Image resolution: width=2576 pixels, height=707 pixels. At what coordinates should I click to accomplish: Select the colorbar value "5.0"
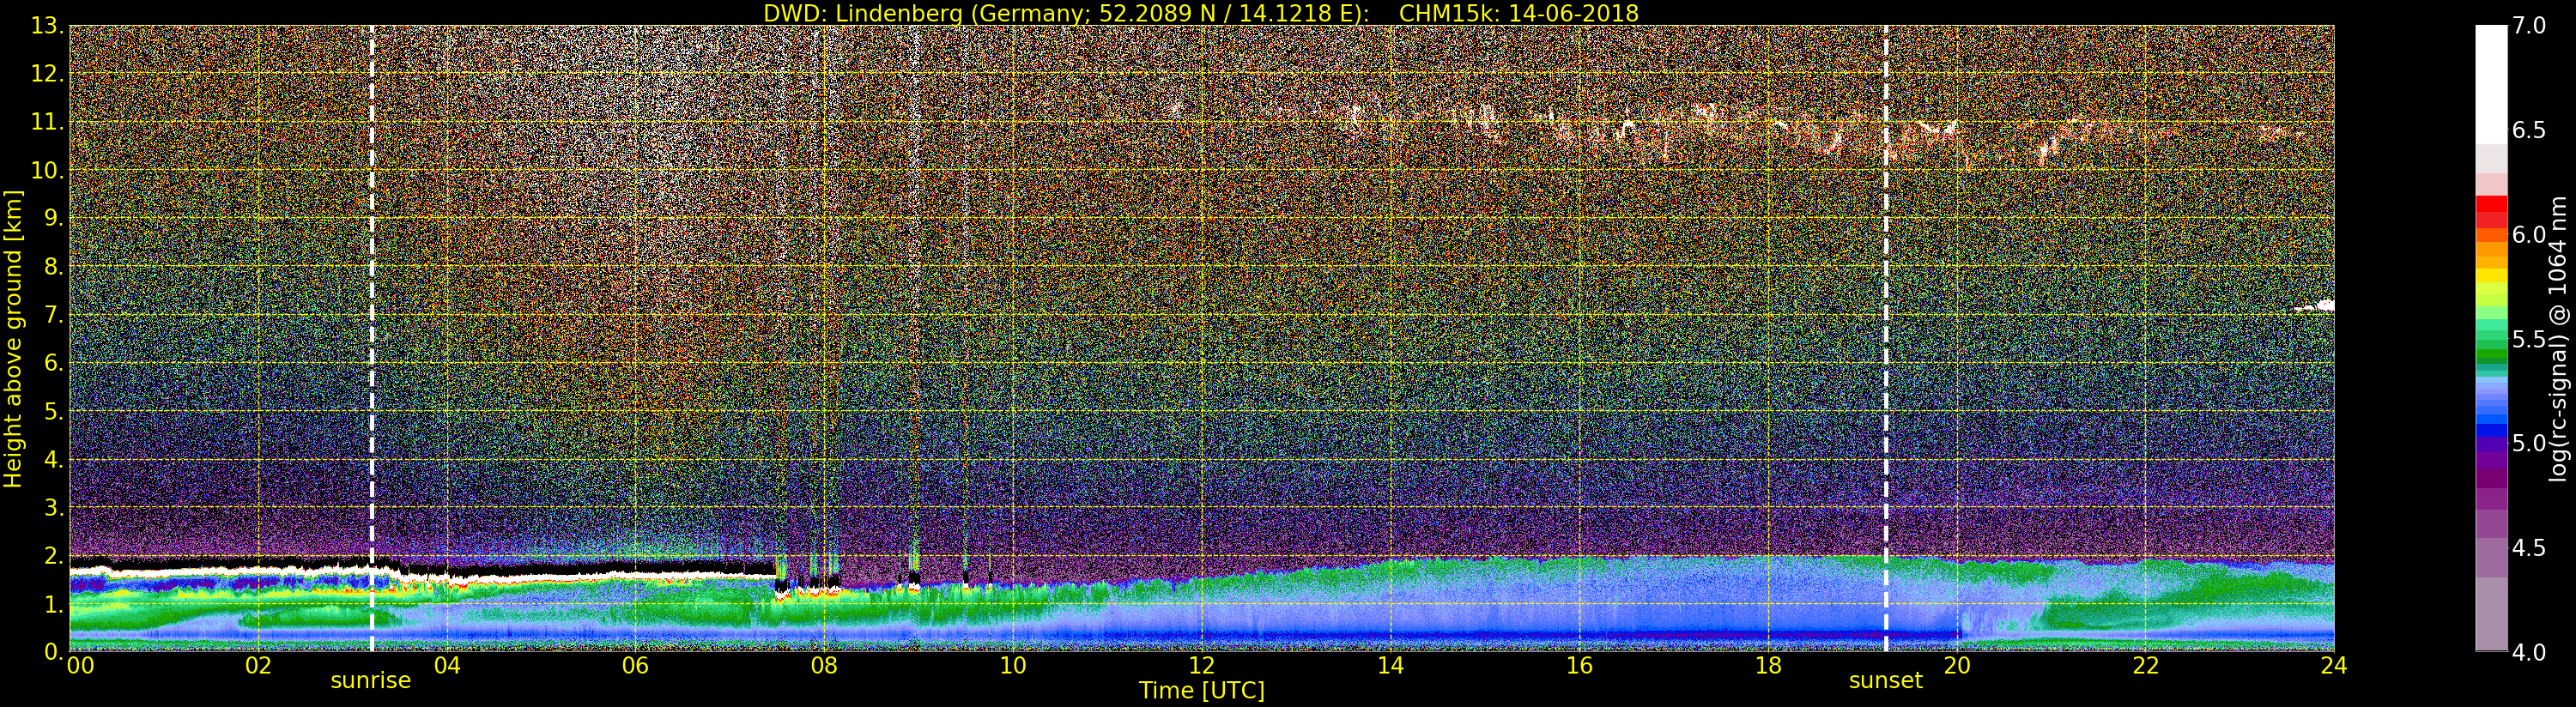tap(2529, 443)
